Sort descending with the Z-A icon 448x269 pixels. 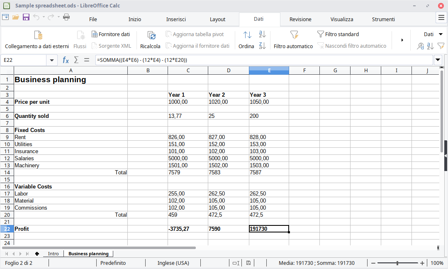pyautogui.click(x=262, y=46)
